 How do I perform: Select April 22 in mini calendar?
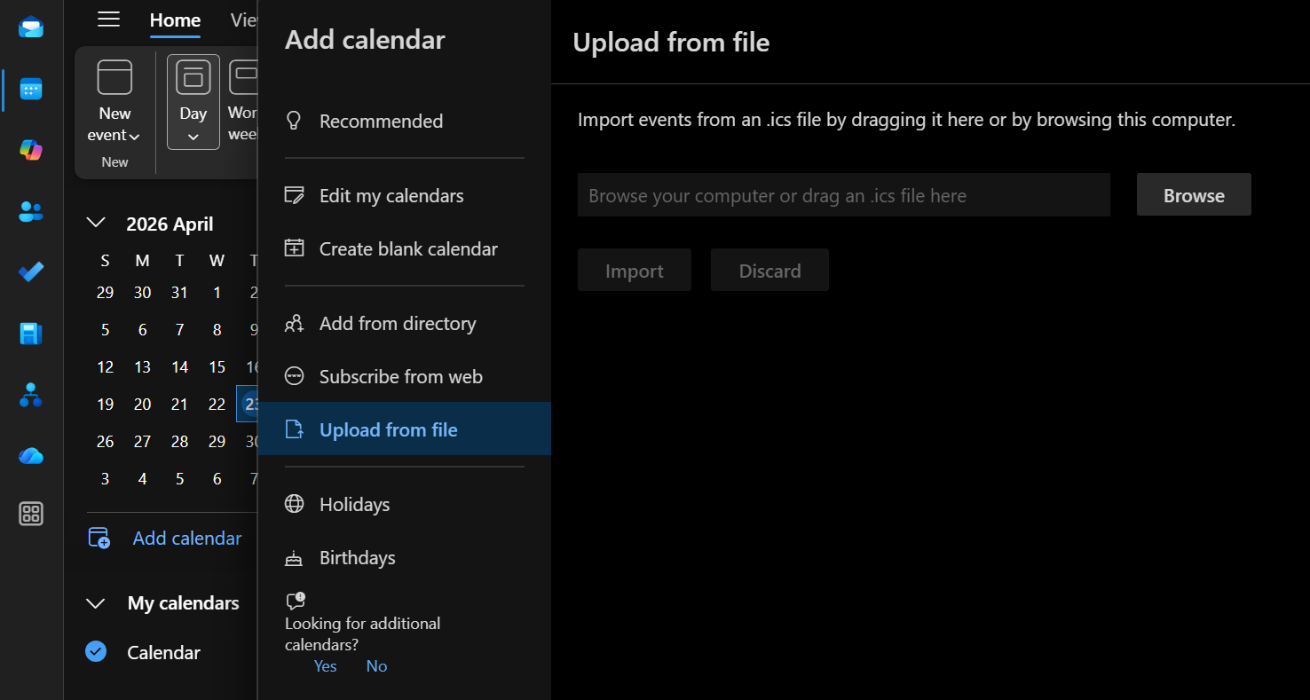pos(217,404)
